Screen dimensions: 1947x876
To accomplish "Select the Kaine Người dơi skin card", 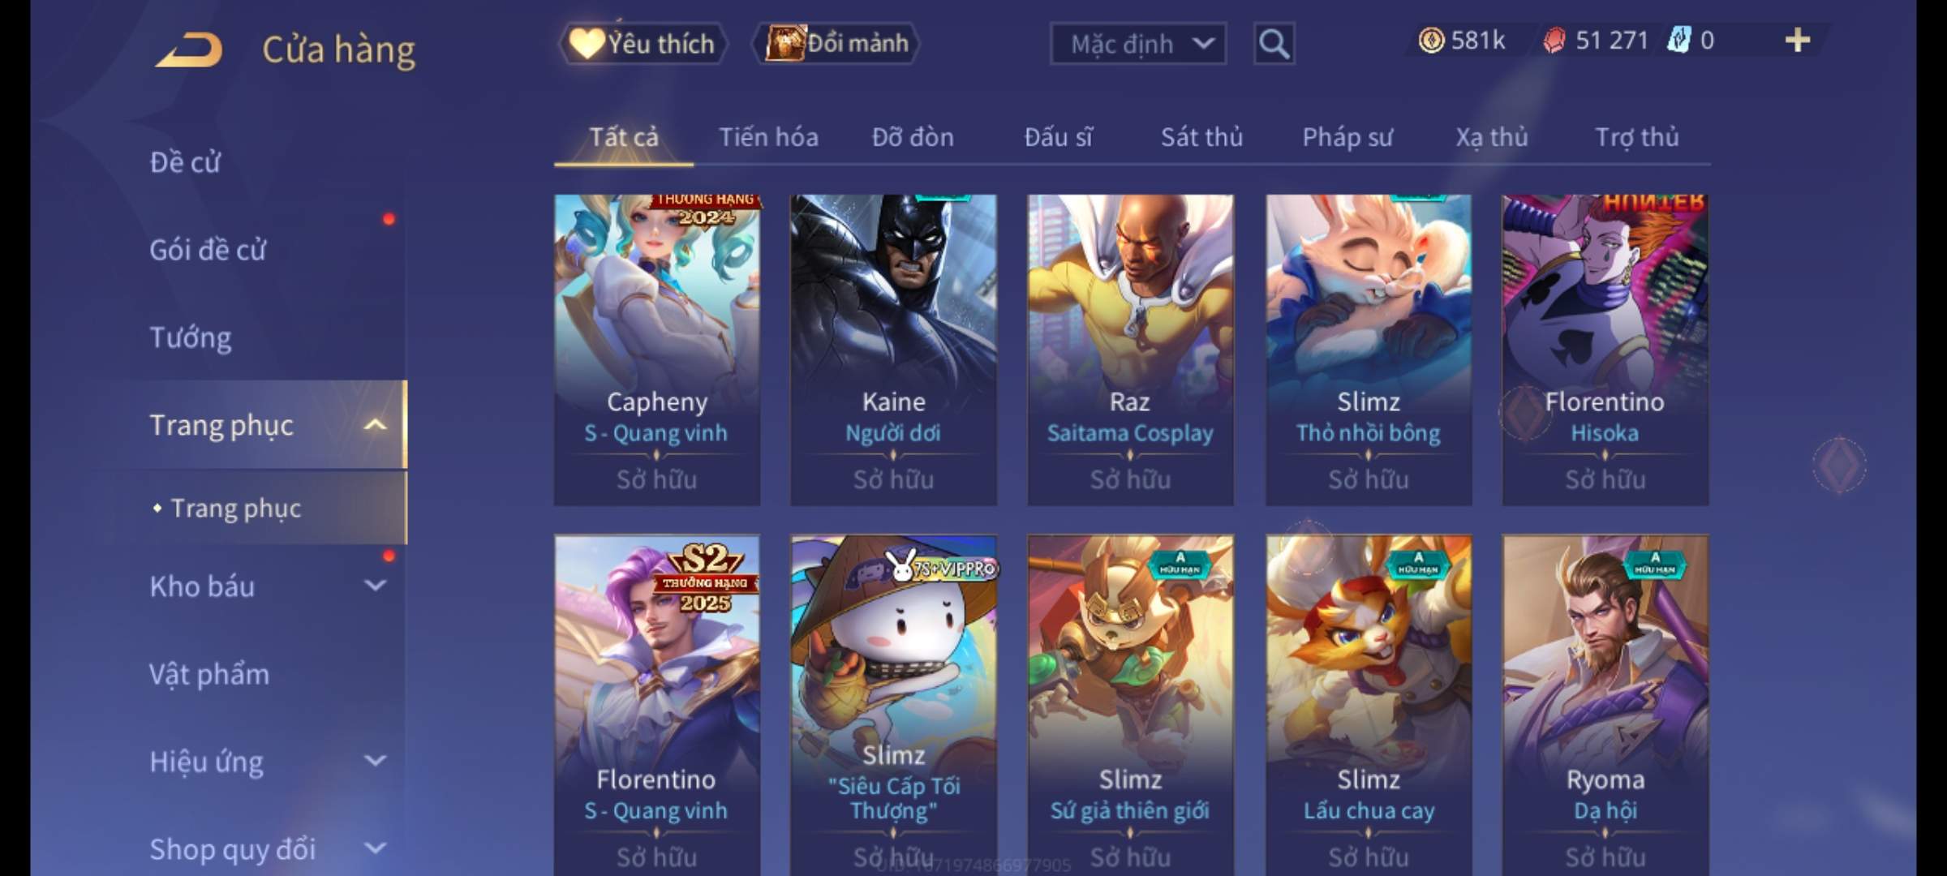I will 893,350.
